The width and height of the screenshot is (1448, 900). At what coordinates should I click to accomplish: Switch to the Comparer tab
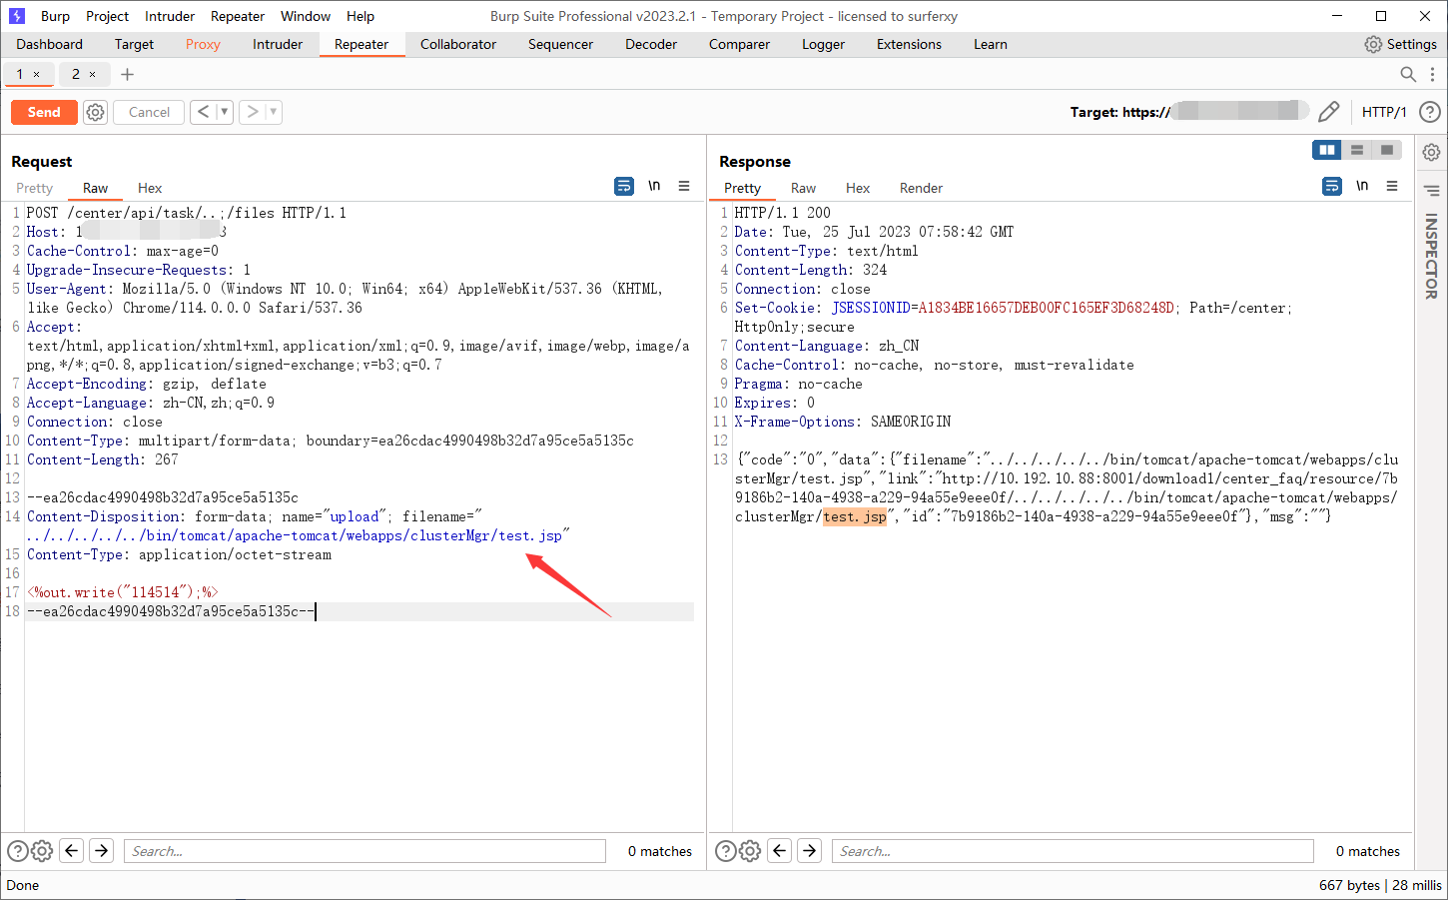(739, 44)
